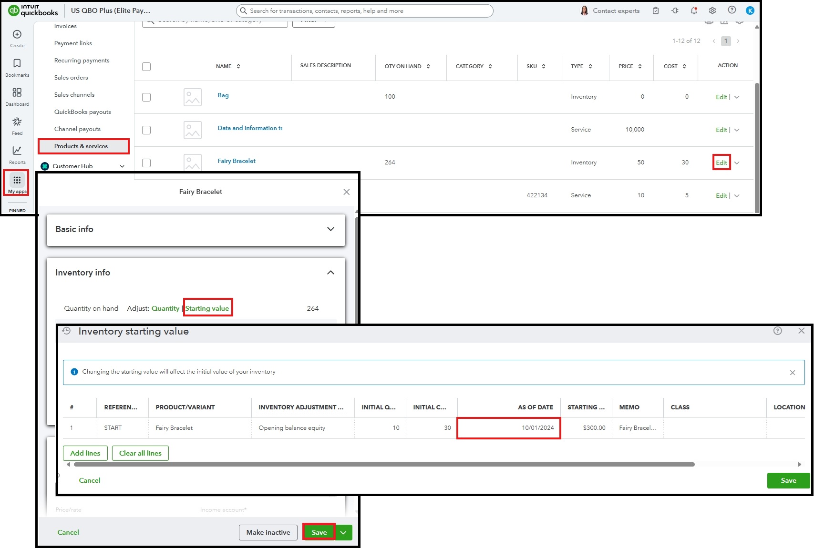Click the Starting value adjust link
The image size is (814, 549).
pos(207,308)
